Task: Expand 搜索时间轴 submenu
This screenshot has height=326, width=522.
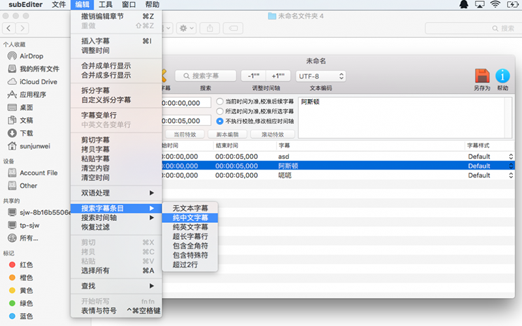Action: coord(116,218)
